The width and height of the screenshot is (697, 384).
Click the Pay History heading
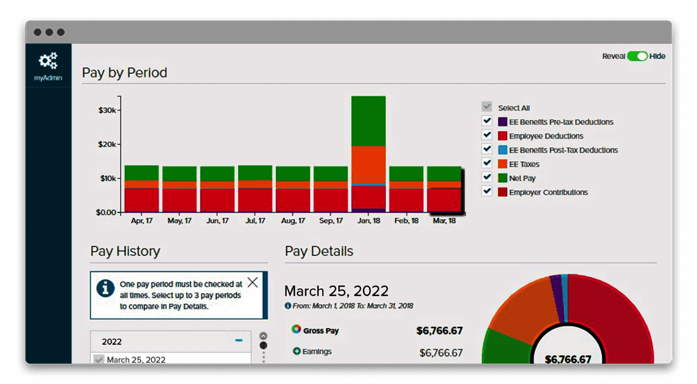(125, 251)
